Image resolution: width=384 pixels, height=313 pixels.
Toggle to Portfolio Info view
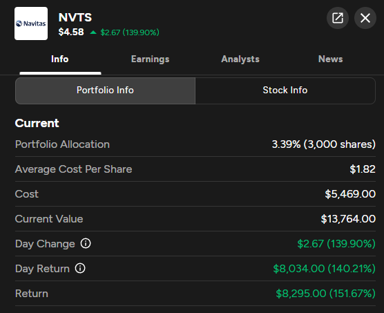pos(105,91)
